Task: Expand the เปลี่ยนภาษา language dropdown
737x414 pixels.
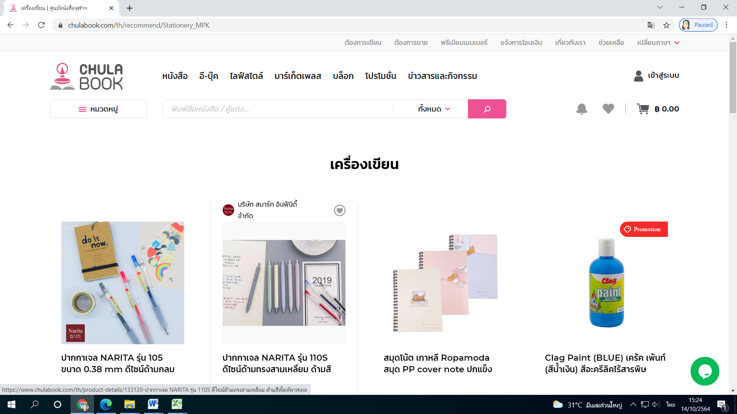Action: click(x=658, y=43)
